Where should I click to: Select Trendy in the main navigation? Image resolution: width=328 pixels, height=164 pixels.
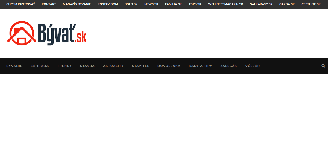tap(65, 66)
